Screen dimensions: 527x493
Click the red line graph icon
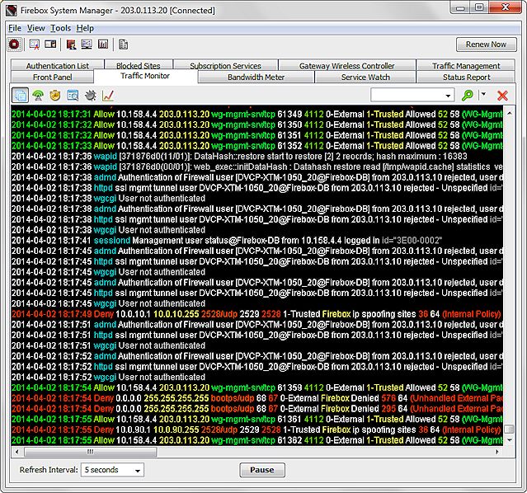[107, 96]
